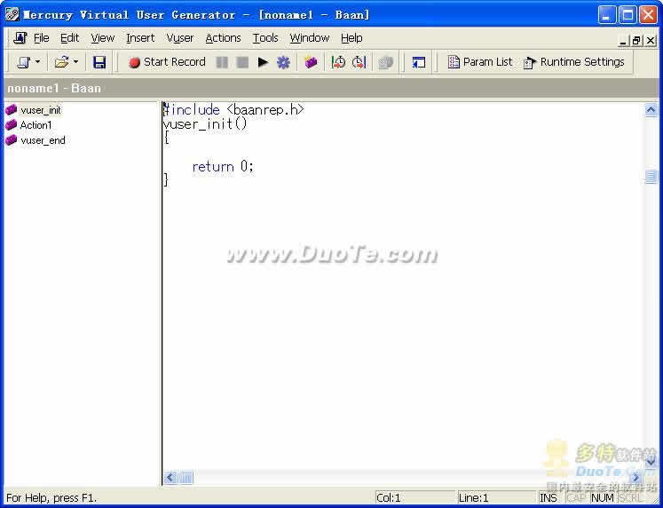Click the window layout view icon
Viewport: 663px width, 508px height.
coord(419,62)
